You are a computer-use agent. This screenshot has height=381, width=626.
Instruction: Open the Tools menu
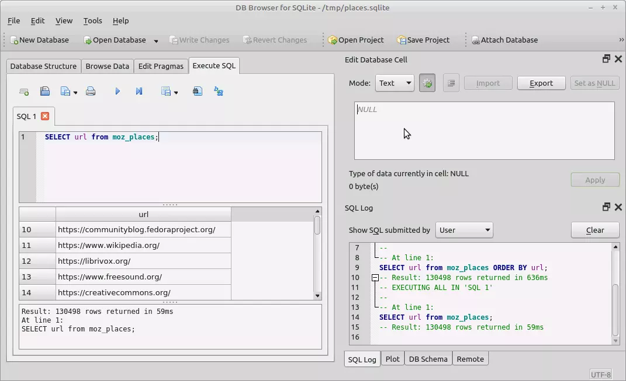pos(92,20)
